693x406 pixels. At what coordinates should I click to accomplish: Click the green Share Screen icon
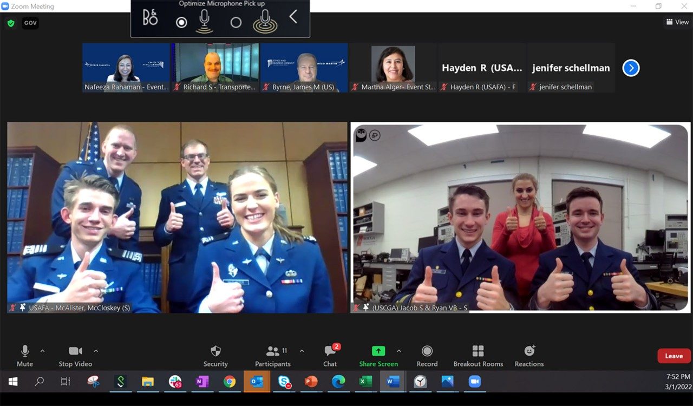coord(378,351)
